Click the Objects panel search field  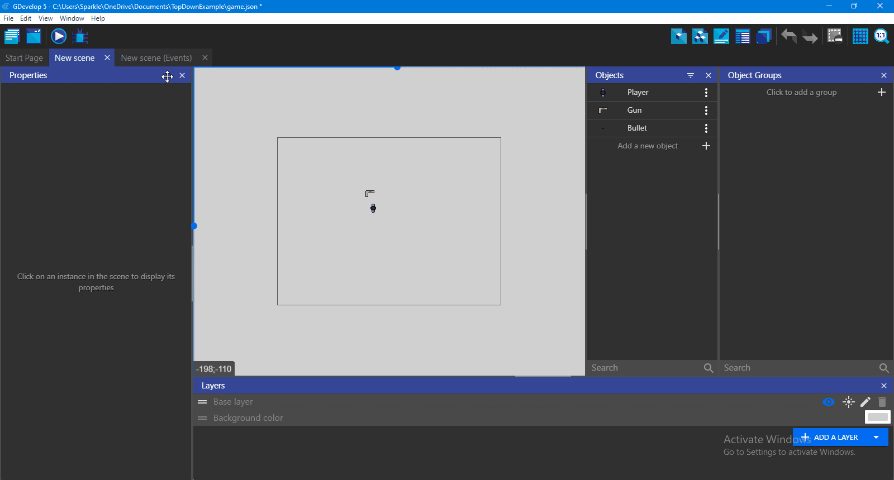645,368
